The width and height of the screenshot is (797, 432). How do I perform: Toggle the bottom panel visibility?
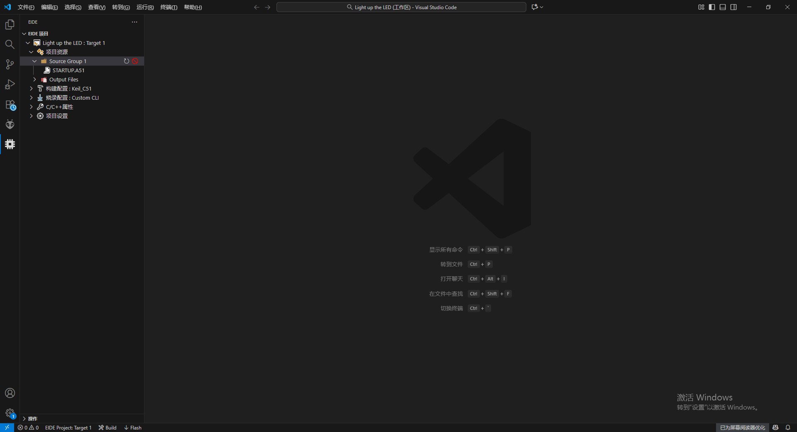pos(723,7)
